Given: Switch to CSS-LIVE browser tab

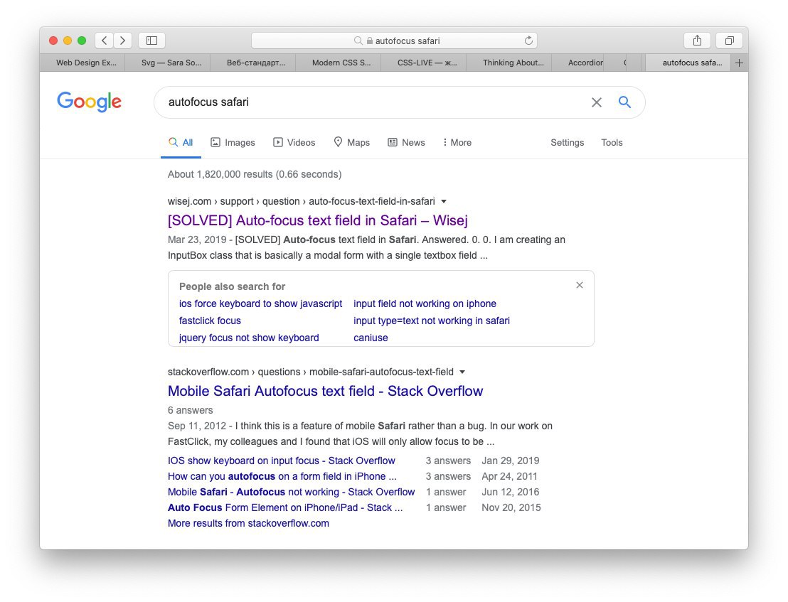Looking at the screenshot, I should pos(424,63).
